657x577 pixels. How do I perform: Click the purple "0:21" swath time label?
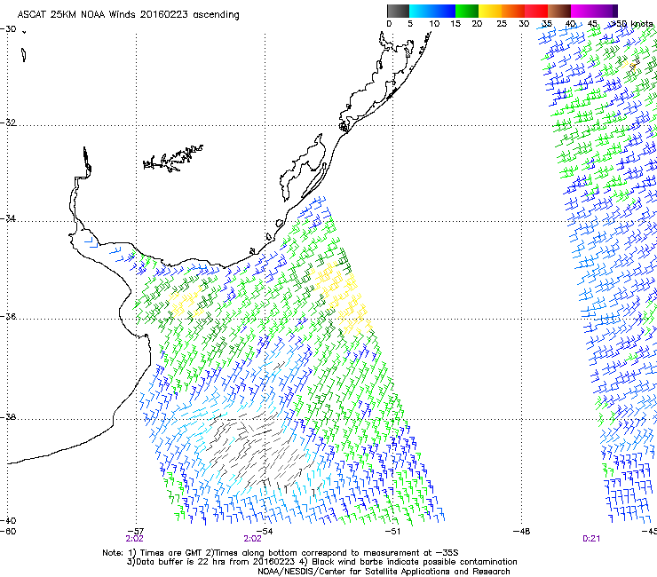591,539
